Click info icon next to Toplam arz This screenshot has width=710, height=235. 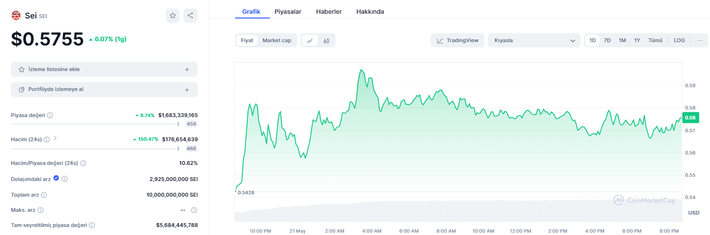point(44,195)
